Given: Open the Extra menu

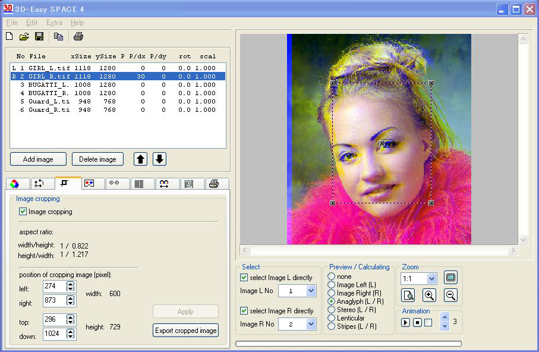Looking at the screenshot, I should (54, 23).
